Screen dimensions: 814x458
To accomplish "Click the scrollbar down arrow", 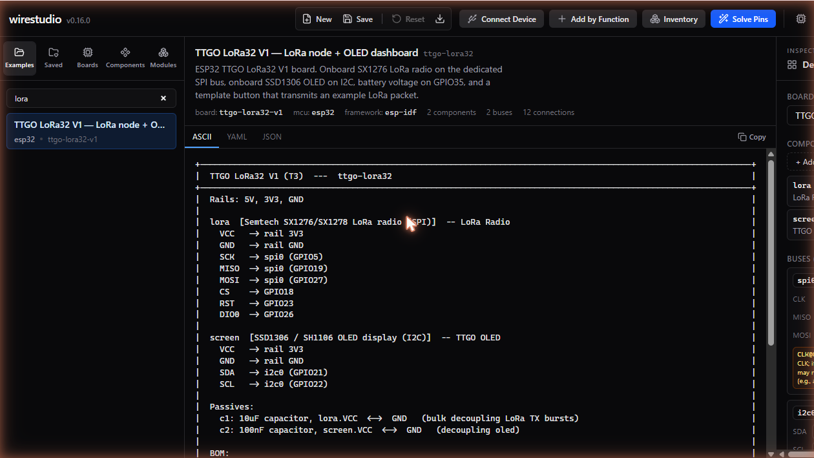I will pyautogui.click(x=771, y=453).
